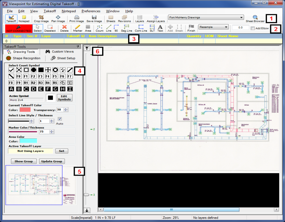Open the Takeoff menu
The height and width of the screenshot is (222, 285).
[50, 11]
